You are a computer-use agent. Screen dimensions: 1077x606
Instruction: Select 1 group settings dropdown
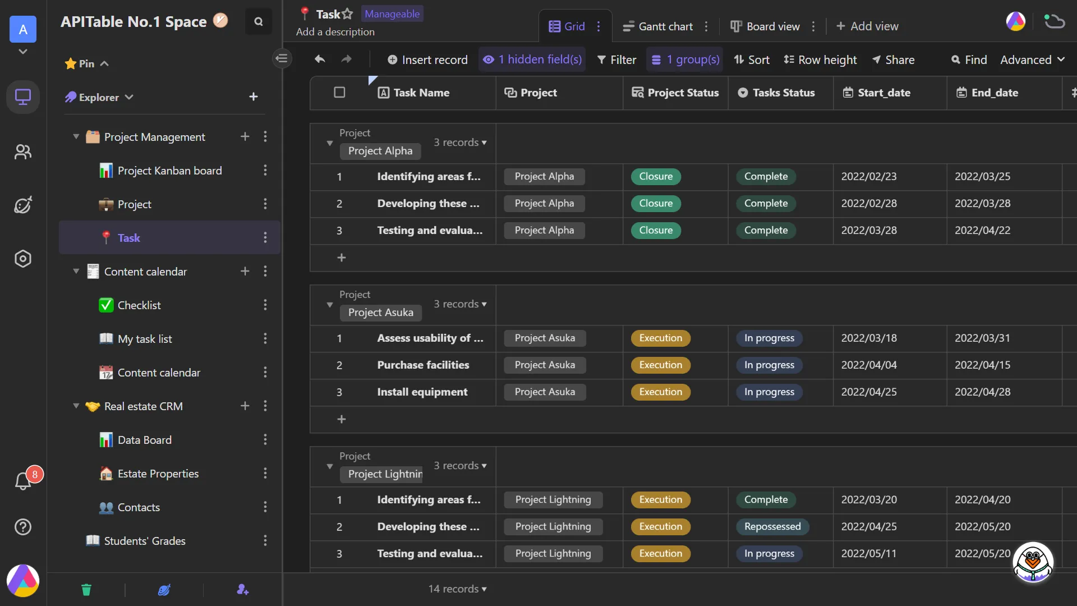[x=685, y=60]
